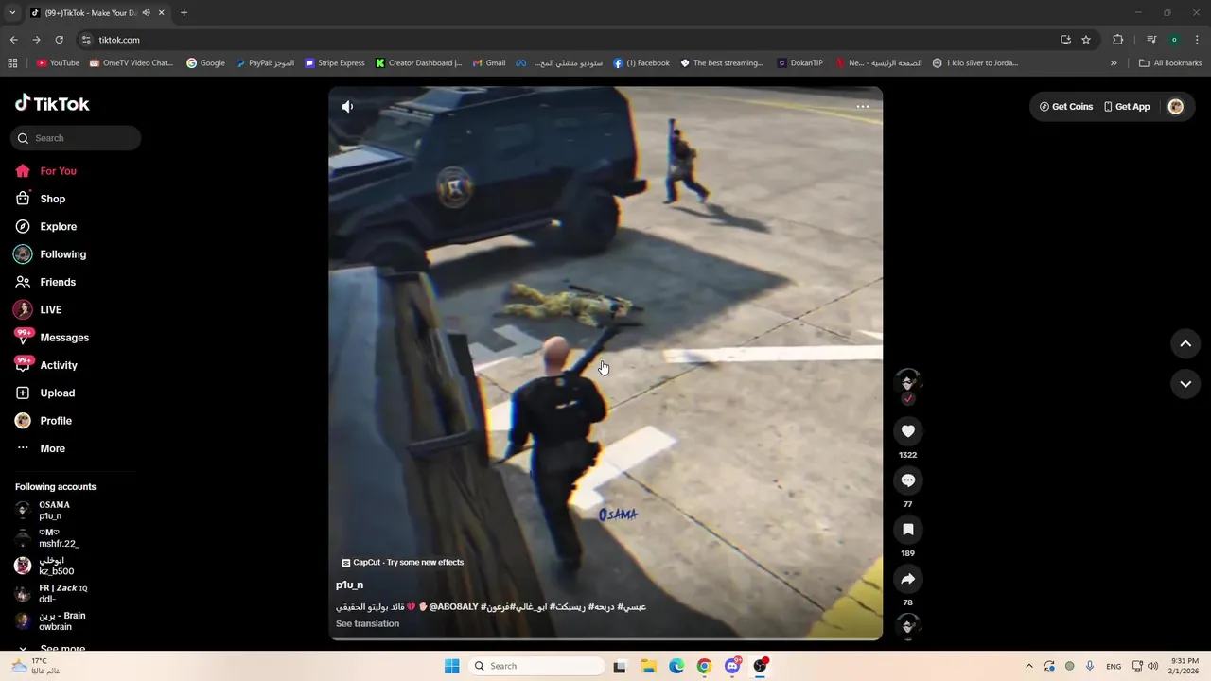Open Google Chrome from the taskbar

(704, 666)
